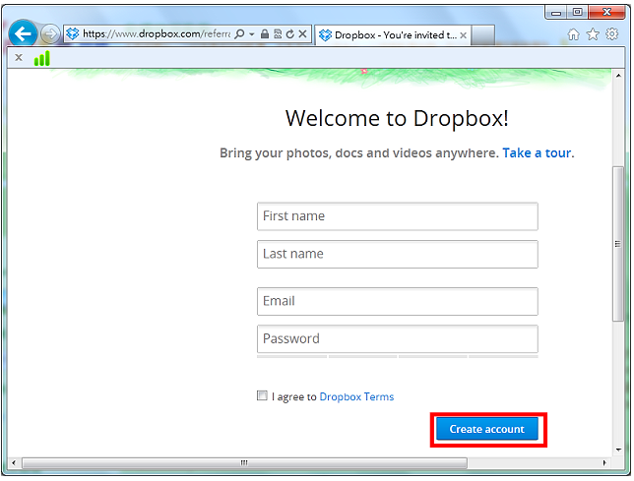Select the Dropbox - You're invited tab
The height and width of the screenshot is (481, 634).
pos(393,35)
